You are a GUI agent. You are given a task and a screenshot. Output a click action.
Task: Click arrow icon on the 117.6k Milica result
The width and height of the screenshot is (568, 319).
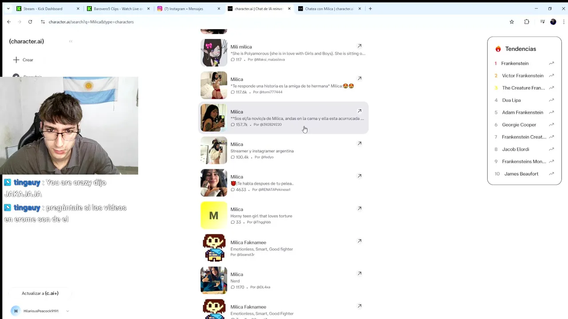coord(359,78)
